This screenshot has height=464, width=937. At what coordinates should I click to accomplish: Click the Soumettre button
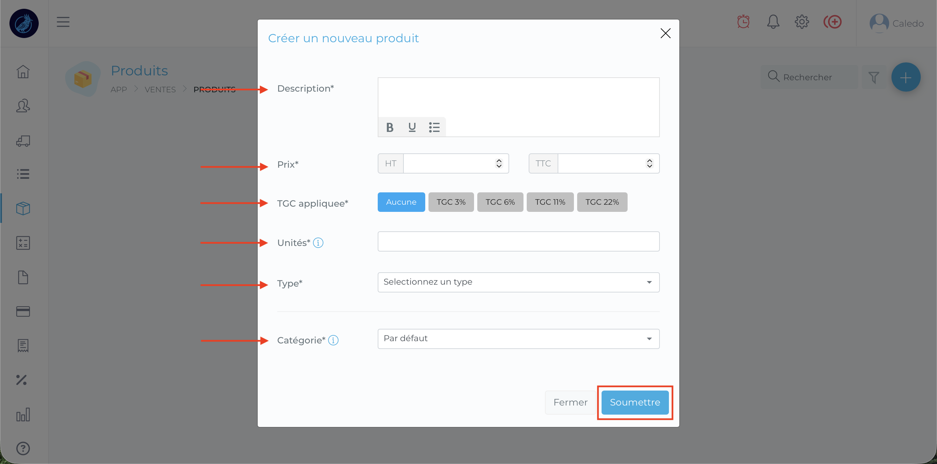pos(635,403)
